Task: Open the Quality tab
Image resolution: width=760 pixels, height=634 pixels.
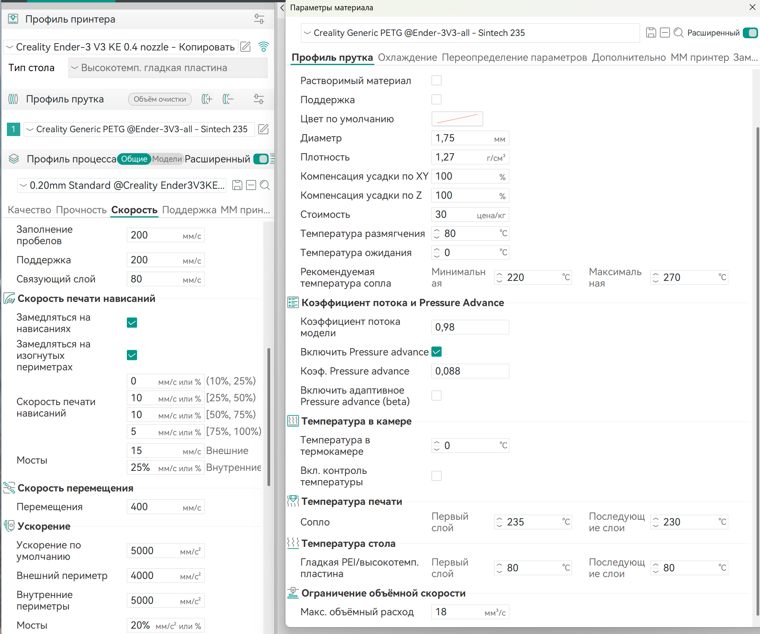Action: [x=29, y=210]
